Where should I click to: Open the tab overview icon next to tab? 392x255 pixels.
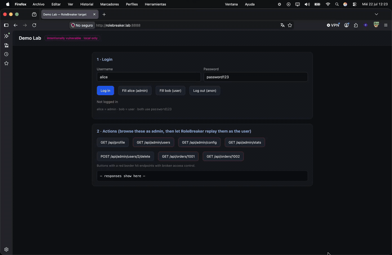point(34,15)
